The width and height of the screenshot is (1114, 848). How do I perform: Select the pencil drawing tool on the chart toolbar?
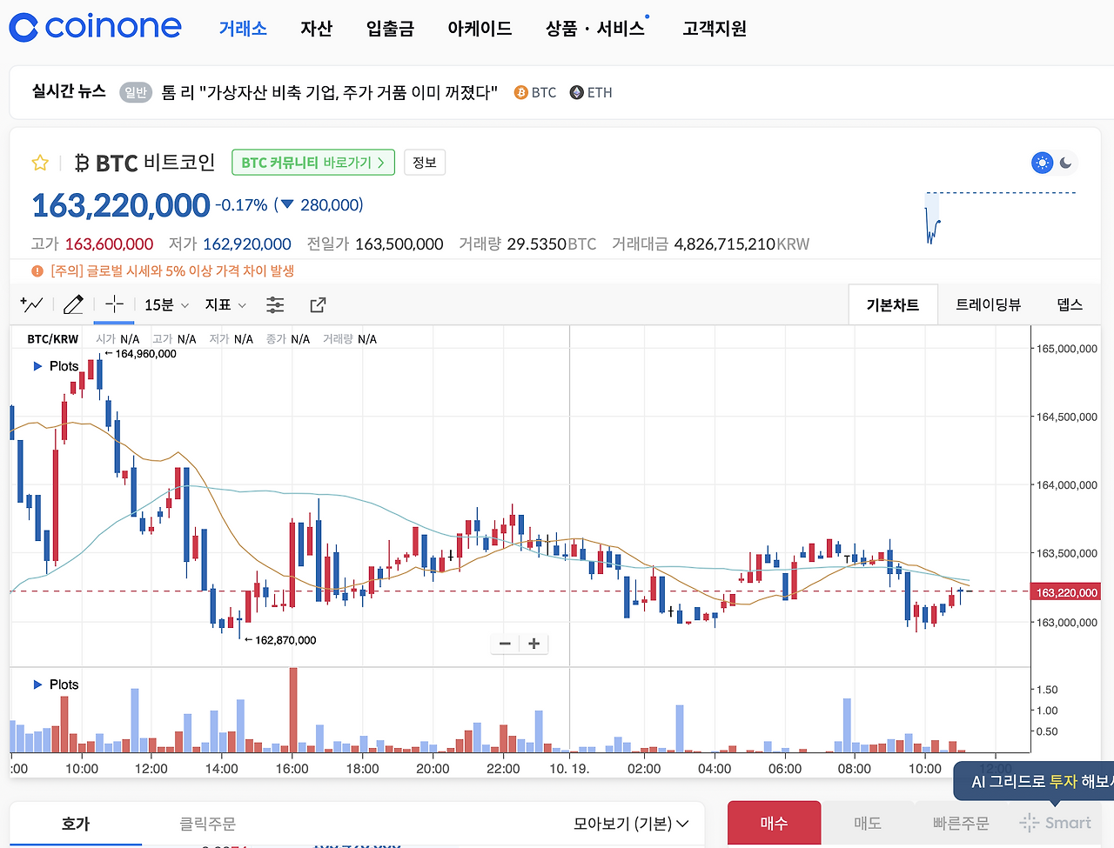click(73, 304)
